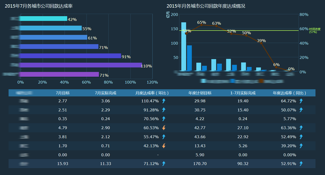Click the orange down arrow beside 60.53%
This screenshot has width=325, height=175.
(164, 128)
